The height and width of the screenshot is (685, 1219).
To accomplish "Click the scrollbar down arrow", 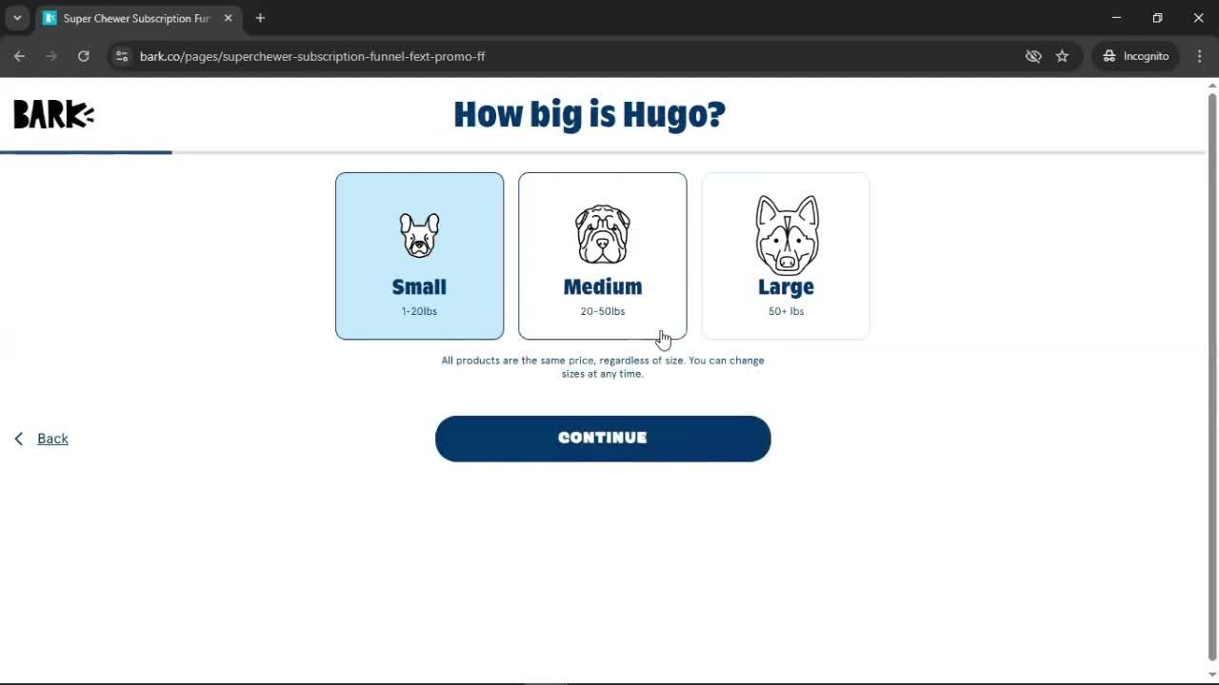I will pos(1212,675).
